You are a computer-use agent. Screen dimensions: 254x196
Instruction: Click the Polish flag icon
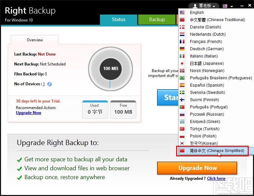pos(182,136)
